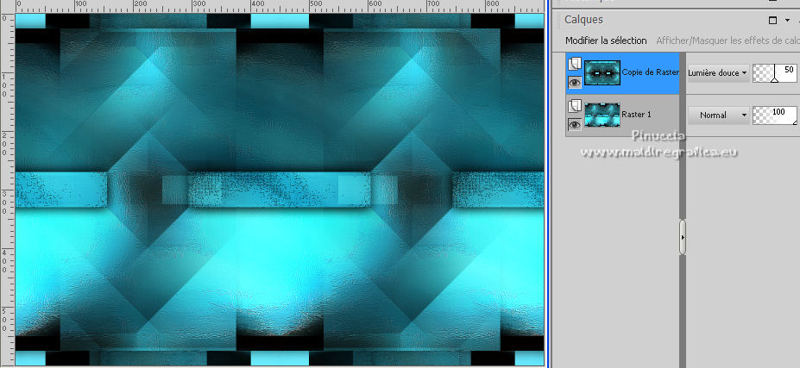Hide the Copie de Raster layer
The image size is (800, 368).
click(575, 82)
